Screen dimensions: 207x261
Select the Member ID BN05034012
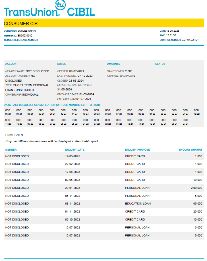pyautogui.click(x=25, y=36)
